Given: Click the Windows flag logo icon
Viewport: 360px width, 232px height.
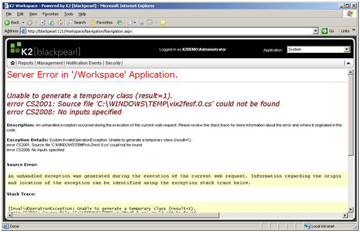Looking at the screenshot, I should (x=350, y=14).
